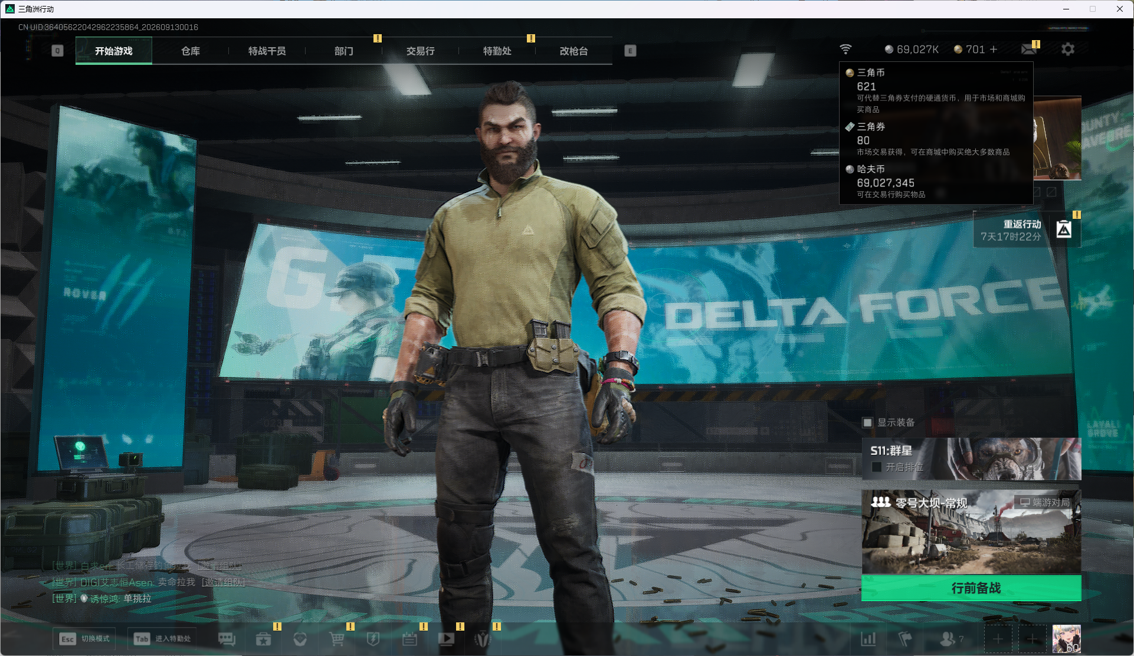Click the first empty squad slot plus
This screenshot has width=1134, height=656.
(x=998, y=639)
